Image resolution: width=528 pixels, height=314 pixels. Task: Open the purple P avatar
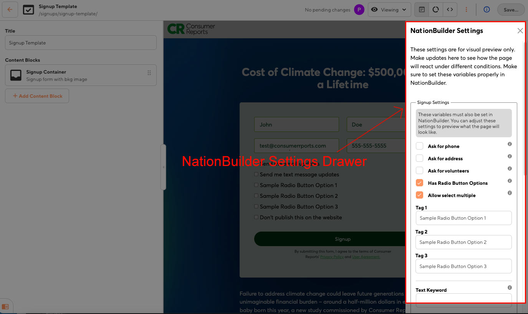tap(359, 9)
